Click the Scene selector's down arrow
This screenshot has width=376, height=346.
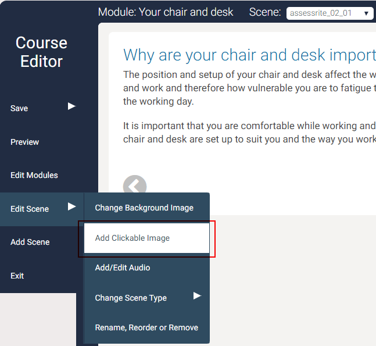(x=366, y=13)
